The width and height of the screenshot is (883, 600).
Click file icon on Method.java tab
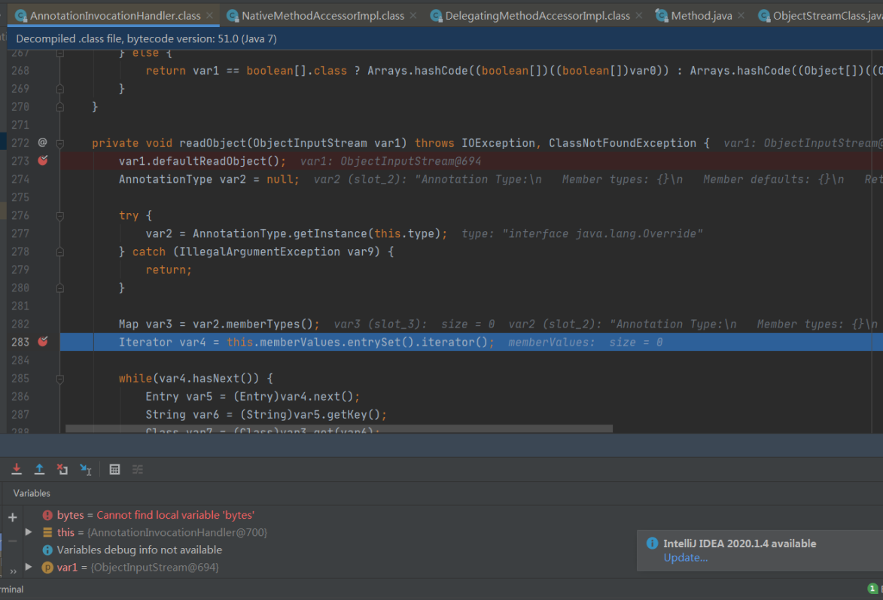[662, 16]
